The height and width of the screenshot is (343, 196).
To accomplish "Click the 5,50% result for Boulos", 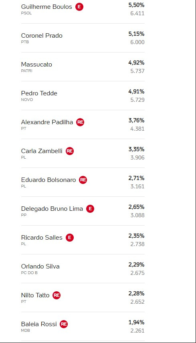I will (x=136, y=5).
